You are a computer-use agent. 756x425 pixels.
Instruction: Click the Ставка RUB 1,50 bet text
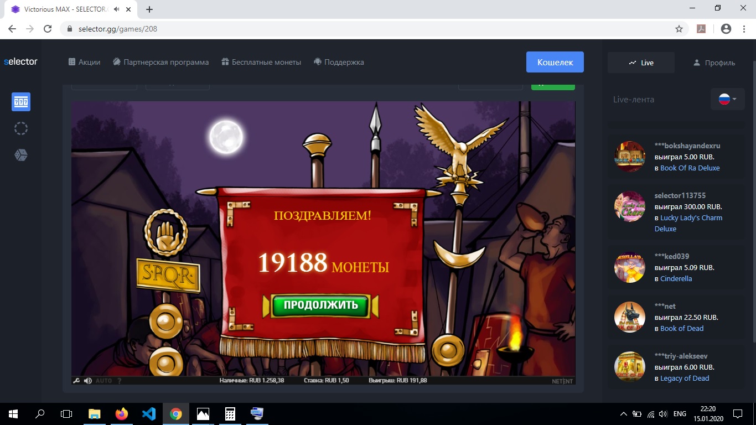[x=327, y=381]
